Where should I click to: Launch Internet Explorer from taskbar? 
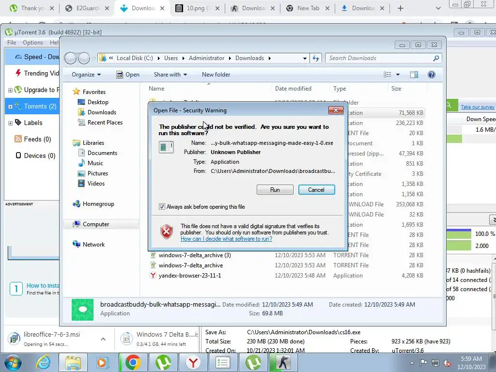pyautogui.click(x=43, y=362)
